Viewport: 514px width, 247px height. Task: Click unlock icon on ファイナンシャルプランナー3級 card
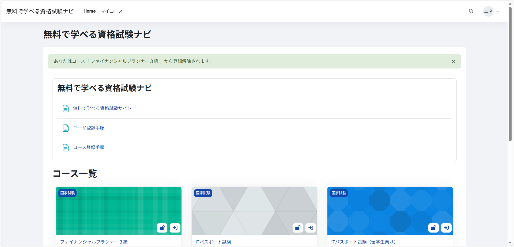(x=162, y=228)
